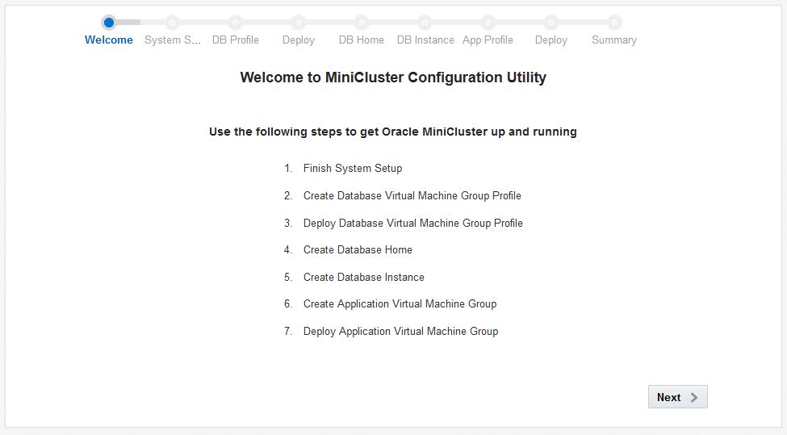787x435 pixels.
Task: Open the Summary step label
Action: [x=614, y=40]
